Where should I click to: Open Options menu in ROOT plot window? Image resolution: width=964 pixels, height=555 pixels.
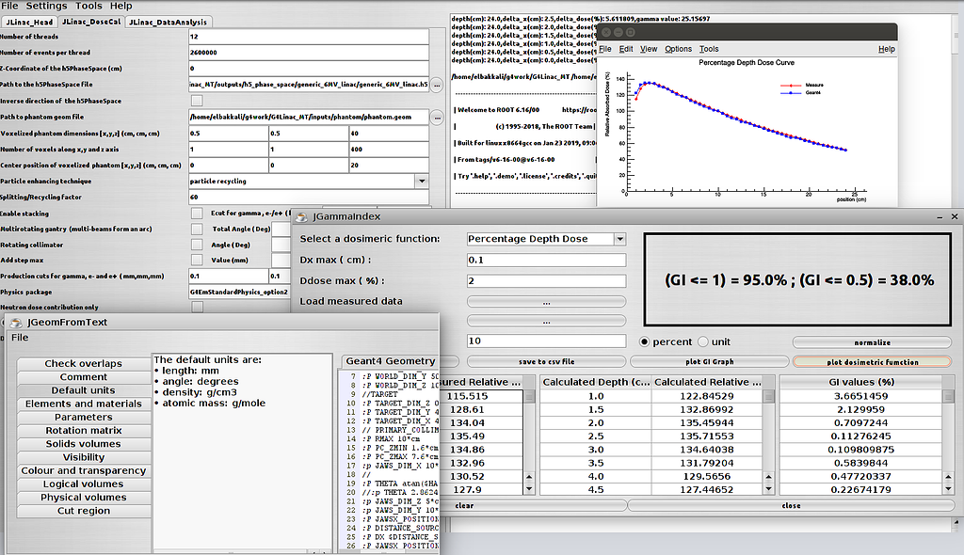[678, 49]
